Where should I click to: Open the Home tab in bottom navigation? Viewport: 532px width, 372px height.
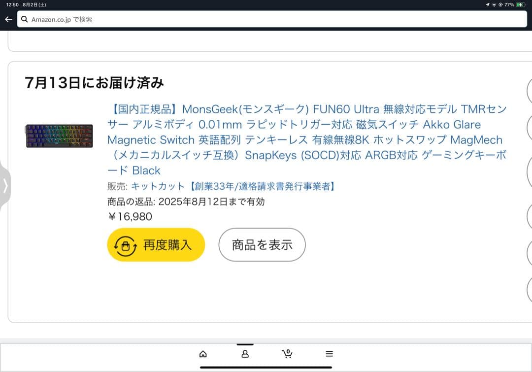tap(202, 354)
